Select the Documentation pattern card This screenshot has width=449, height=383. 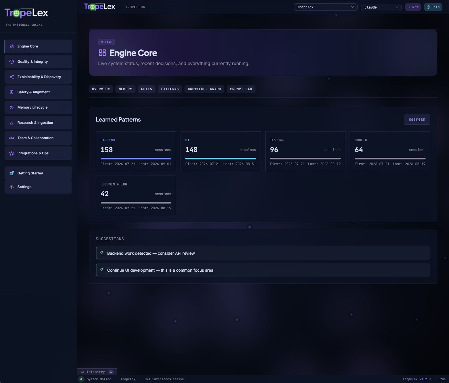[136, 195]
